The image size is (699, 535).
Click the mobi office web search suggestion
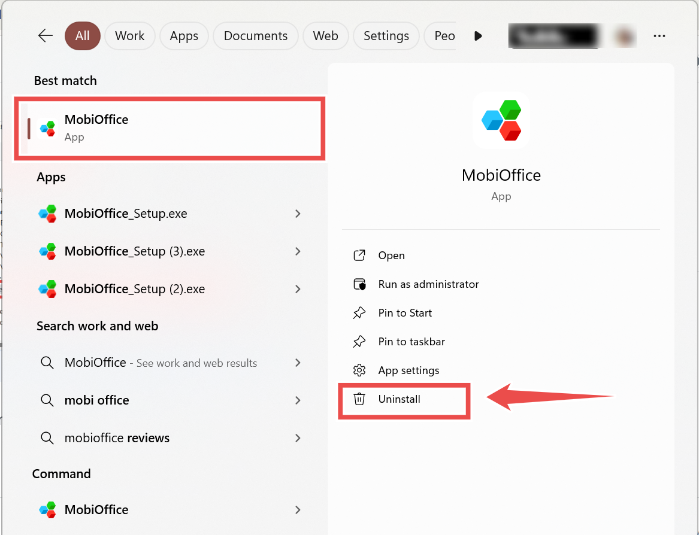tap(97, 400)
